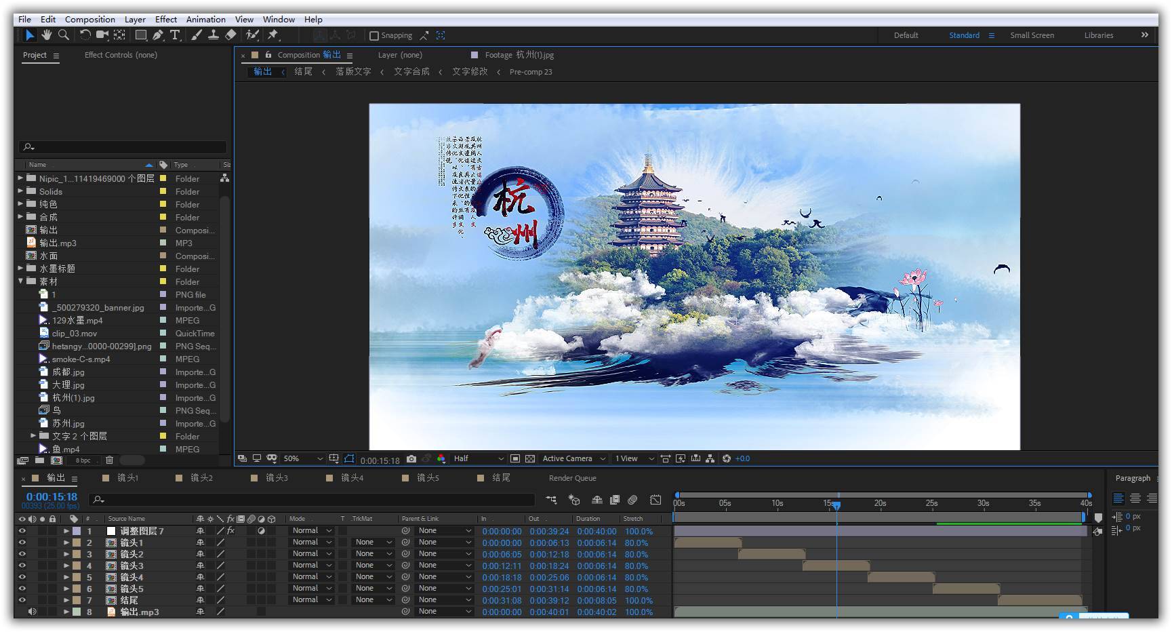The image size is (1172, 632).
Task: Open the Composition menu
Action: [89, 19]
